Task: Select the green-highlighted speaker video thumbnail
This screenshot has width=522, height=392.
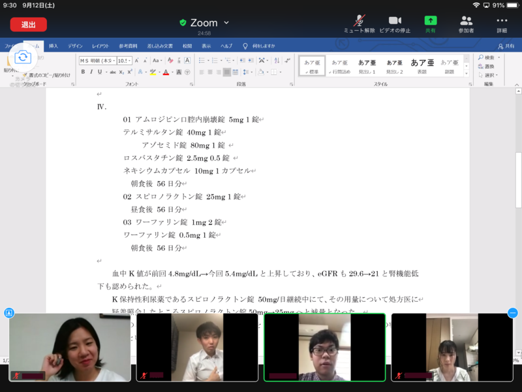Action: click(324, 348)
